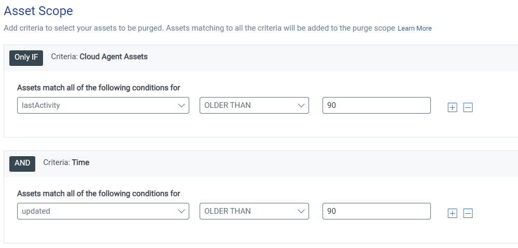Remove the lastActivity condition row
The height and width of the screenshot is (248, 518).
tap(468, 107)
